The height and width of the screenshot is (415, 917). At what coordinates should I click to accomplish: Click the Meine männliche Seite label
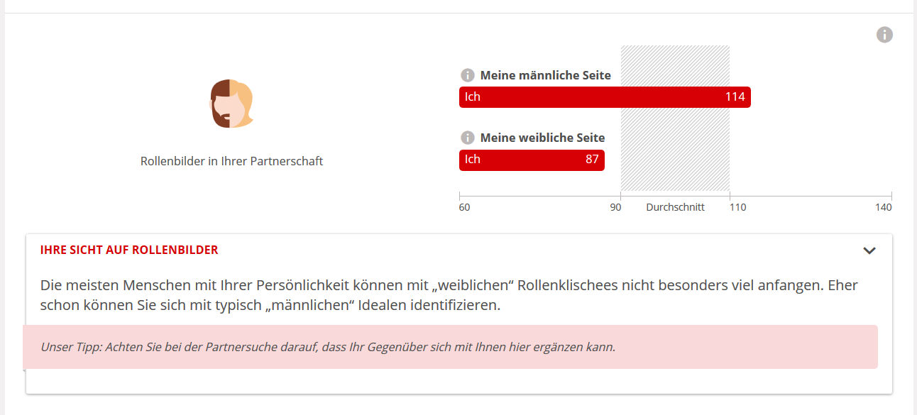[x=545, y=75]
